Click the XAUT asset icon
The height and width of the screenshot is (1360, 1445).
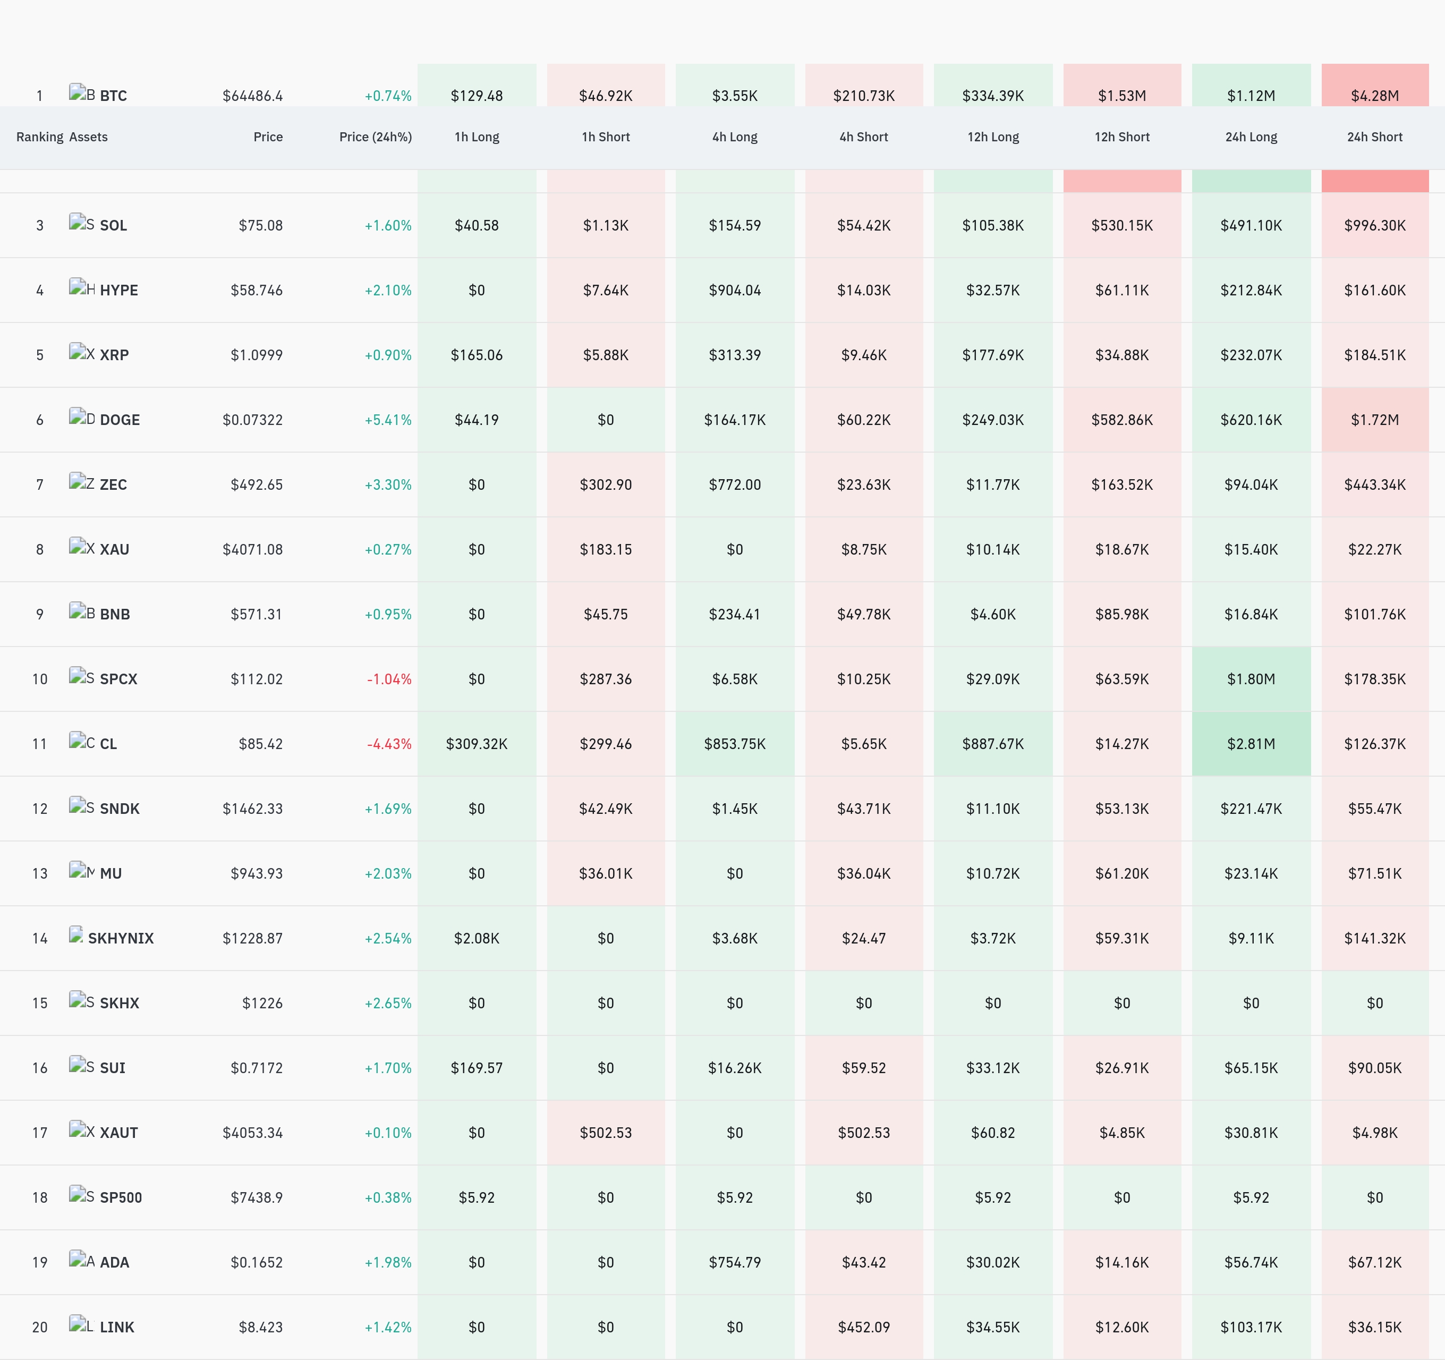click(x=82, y=1129)
